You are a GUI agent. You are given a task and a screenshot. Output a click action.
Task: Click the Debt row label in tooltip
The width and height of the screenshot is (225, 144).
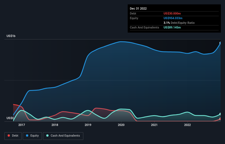(x=133, y=13)
